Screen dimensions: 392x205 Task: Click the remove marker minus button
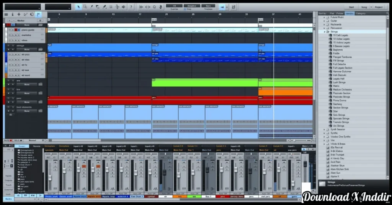(14, 21)
